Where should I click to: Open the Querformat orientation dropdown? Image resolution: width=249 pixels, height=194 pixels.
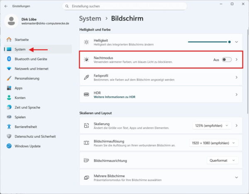point(222,160)
